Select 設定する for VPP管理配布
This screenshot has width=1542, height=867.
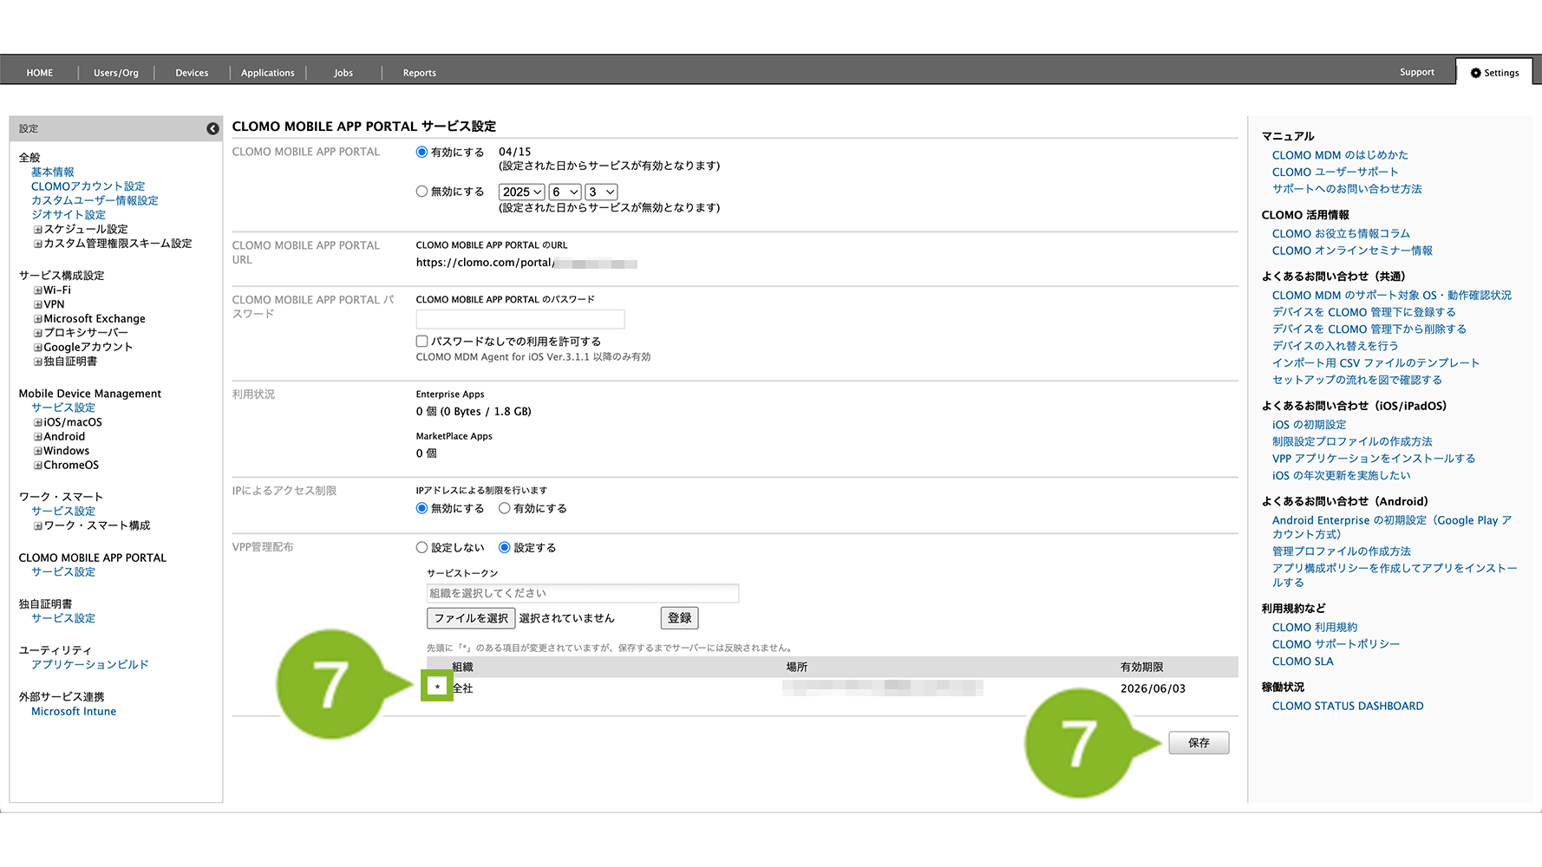tap(504, 547)
